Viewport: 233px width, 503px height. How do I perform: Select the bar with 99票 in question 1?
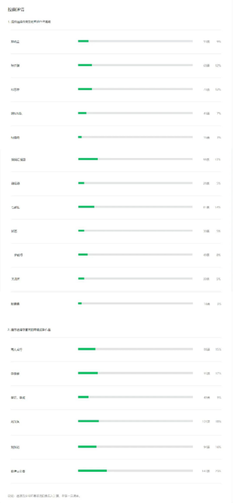pos(135,159)
